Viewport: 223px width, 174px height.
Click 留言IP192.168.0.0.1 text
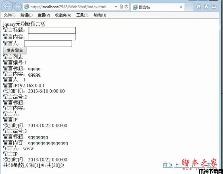[x=24, y=86]
